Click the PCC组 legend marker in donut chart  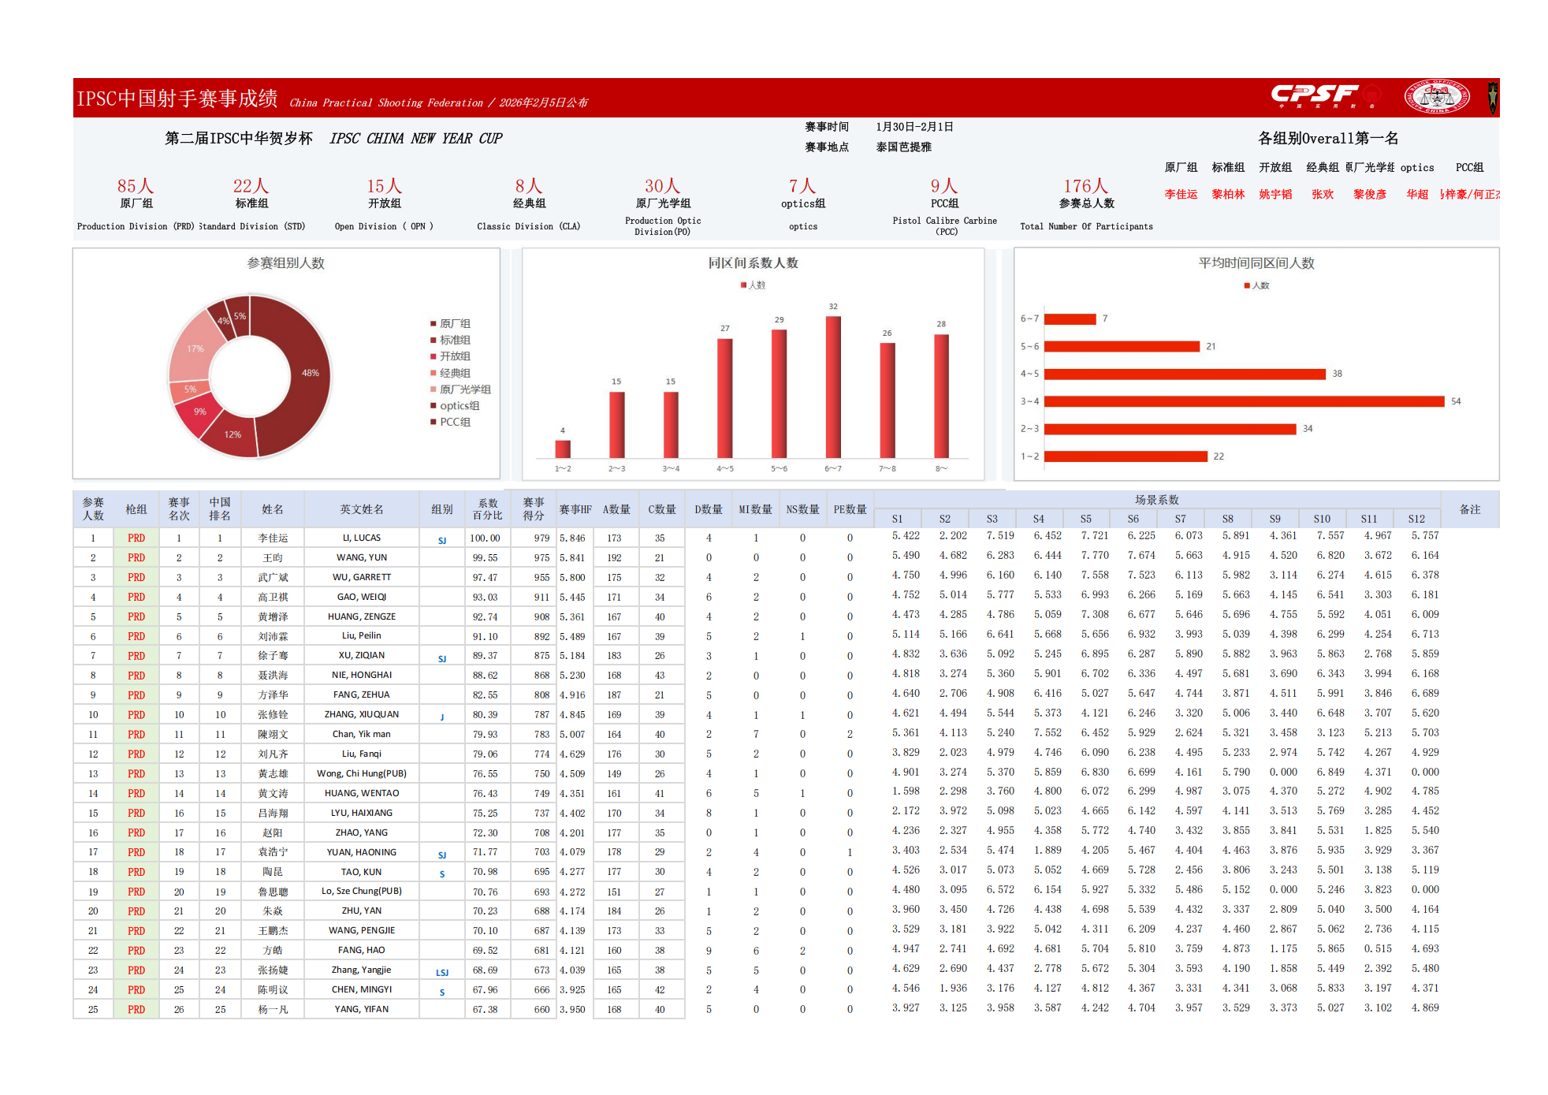pyautogui.click(x=433, y=423)
